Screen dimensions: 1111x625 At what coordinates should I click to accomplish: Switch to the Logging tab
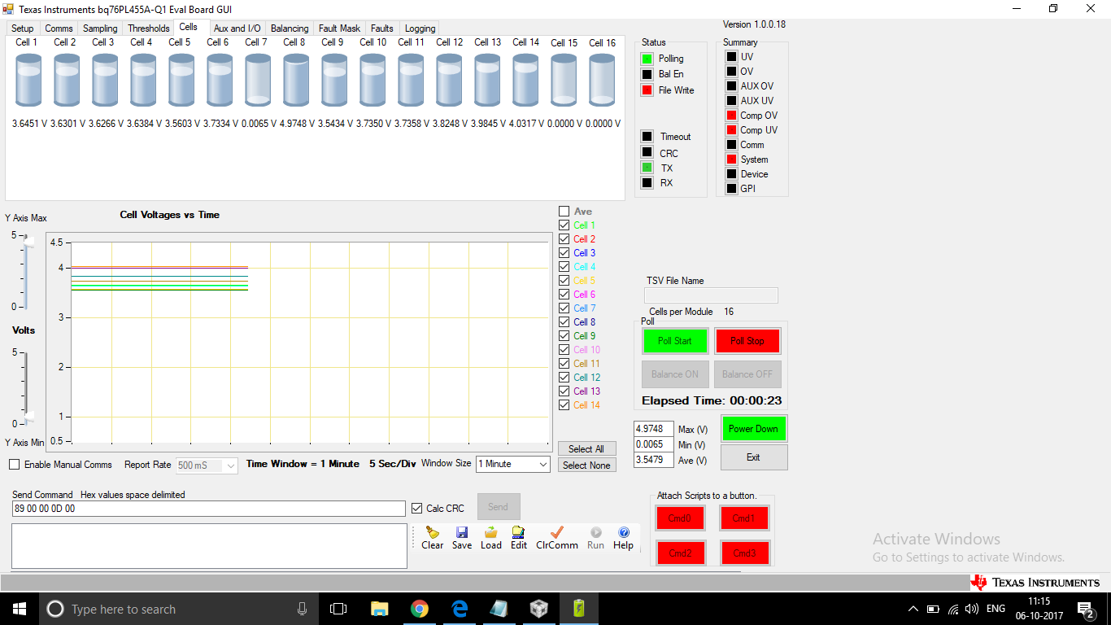point(420,28)
